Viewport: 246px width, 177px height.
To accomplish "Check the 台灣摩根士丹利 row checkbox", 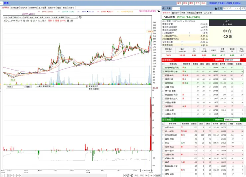I will pyautogui.click(x=163, y=68).
